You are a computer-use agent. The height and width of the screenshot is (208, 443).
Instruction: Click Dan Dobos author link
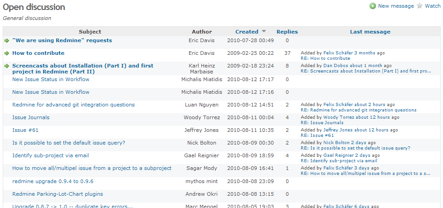coord(336,65)
